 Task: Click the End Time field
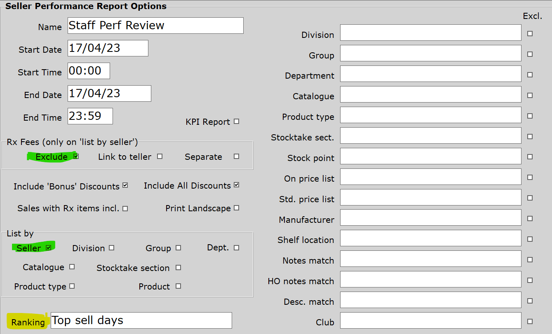(x=90, y=116)
